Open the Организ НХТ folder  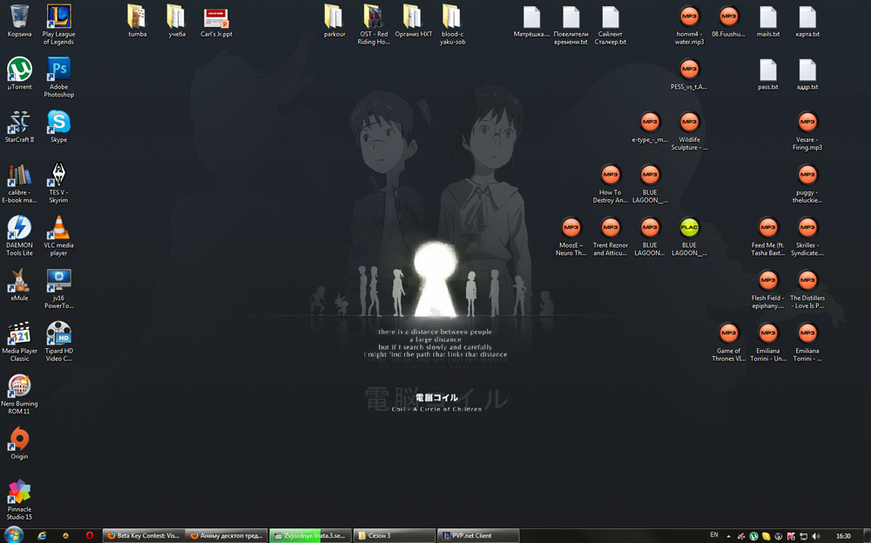[413, 21]
